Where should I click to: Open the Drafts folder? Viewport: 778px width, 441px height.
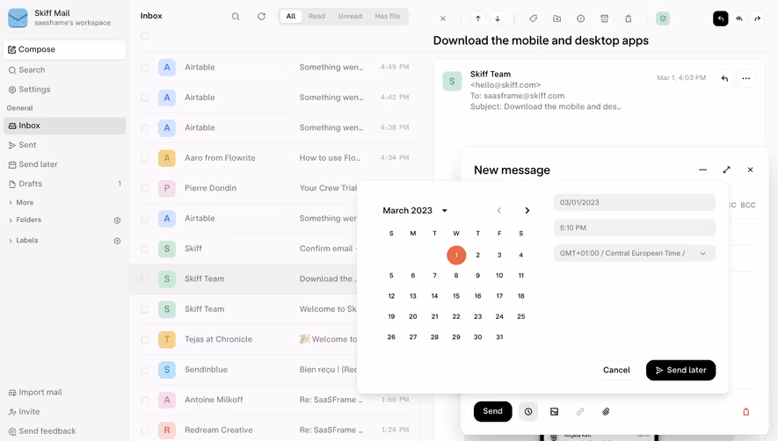click(x=64, y=184)
